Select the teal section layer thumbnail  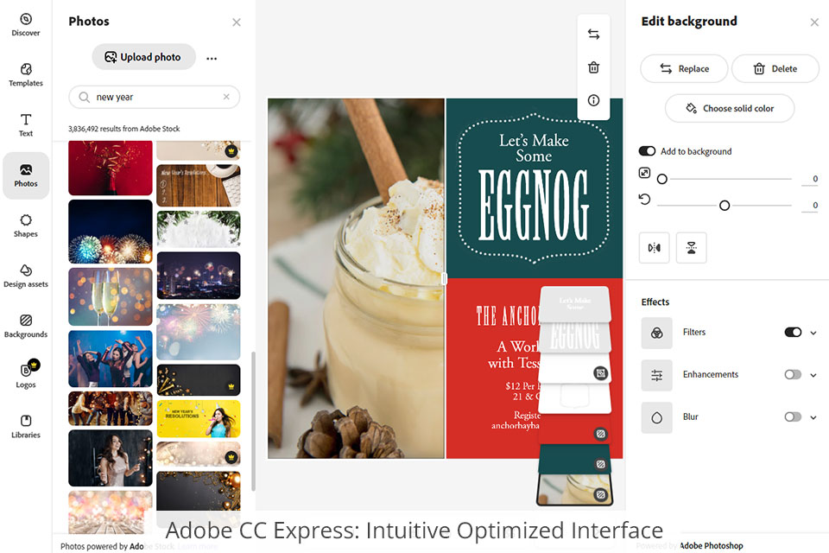point(574,460)
